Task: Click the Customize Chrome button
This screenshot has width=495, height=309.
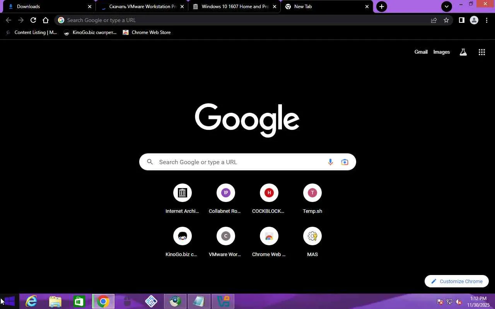Action: pyautogui.click(x=457, y=281)
